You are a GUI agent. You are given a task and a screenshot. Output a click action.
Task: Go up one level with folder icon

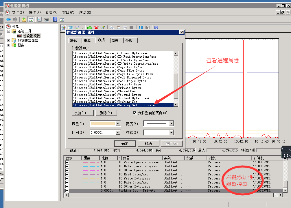[24, 19]
